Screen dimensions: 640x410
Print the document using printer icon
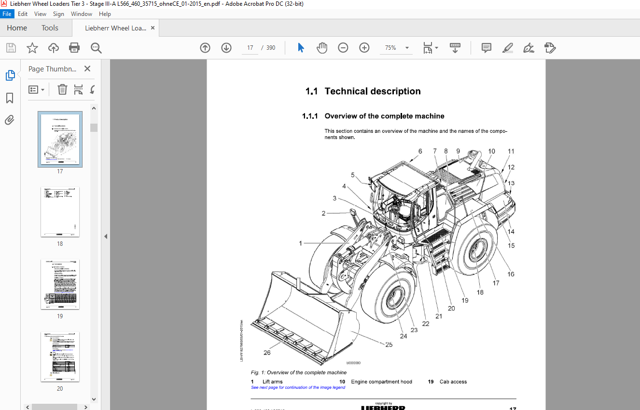(74, 48)
